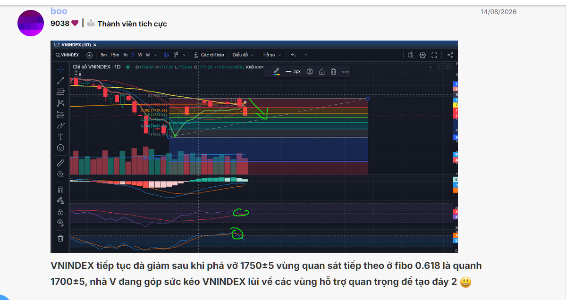Open the chart quick search icon
The width and height of the screenshot is (566, 300).
[x=410, y=55]
